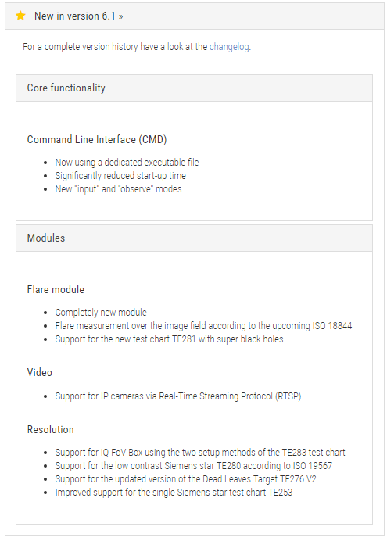
Task: Click the Video section heading
Action: click(40, 372)
